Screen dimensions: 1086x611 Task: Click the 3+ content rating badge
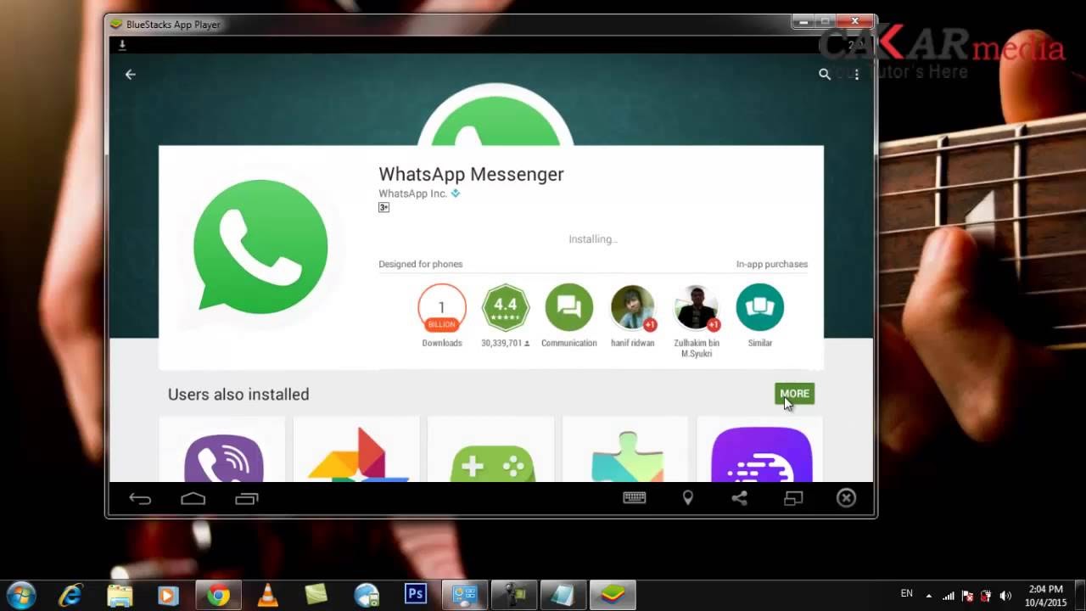click(x=383, y=207)
